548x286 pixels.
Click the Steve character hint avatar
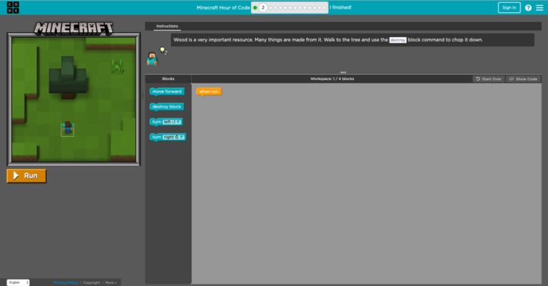pyautogui.click(x=151, y=58)
